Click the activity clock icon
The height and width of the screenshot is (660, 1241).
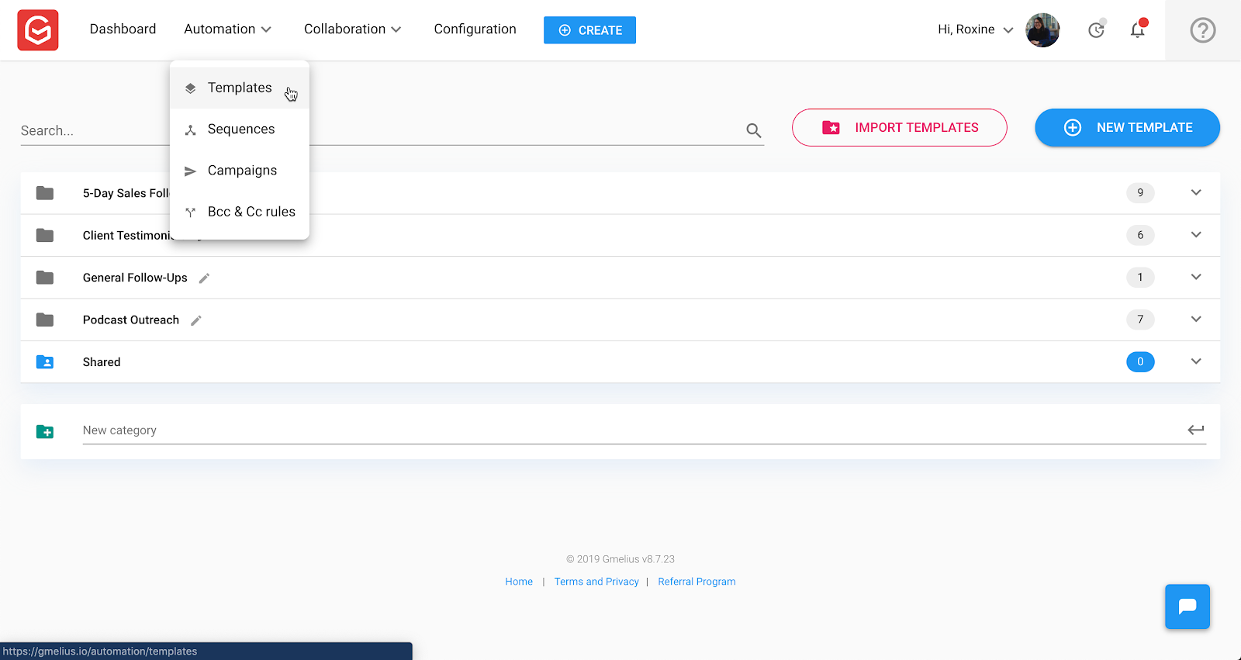(1096, 29)
